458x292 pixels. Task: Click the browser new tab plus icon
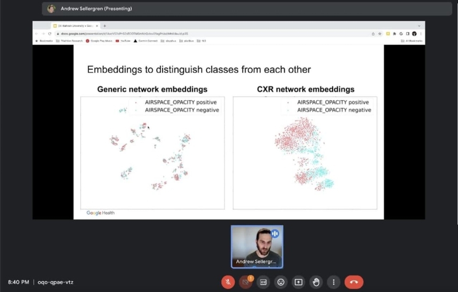pos(104,26)
